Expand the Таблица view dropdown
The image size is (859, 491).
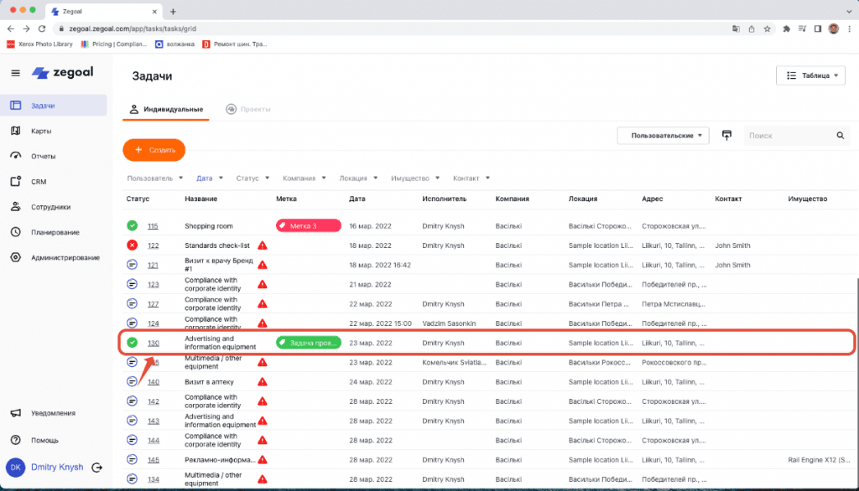coord(810,75)
